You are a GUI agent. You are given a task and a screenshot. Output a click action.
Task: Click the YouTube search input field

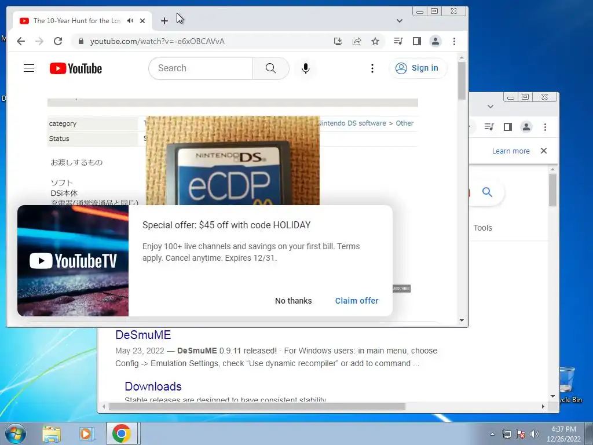(201, 68)
